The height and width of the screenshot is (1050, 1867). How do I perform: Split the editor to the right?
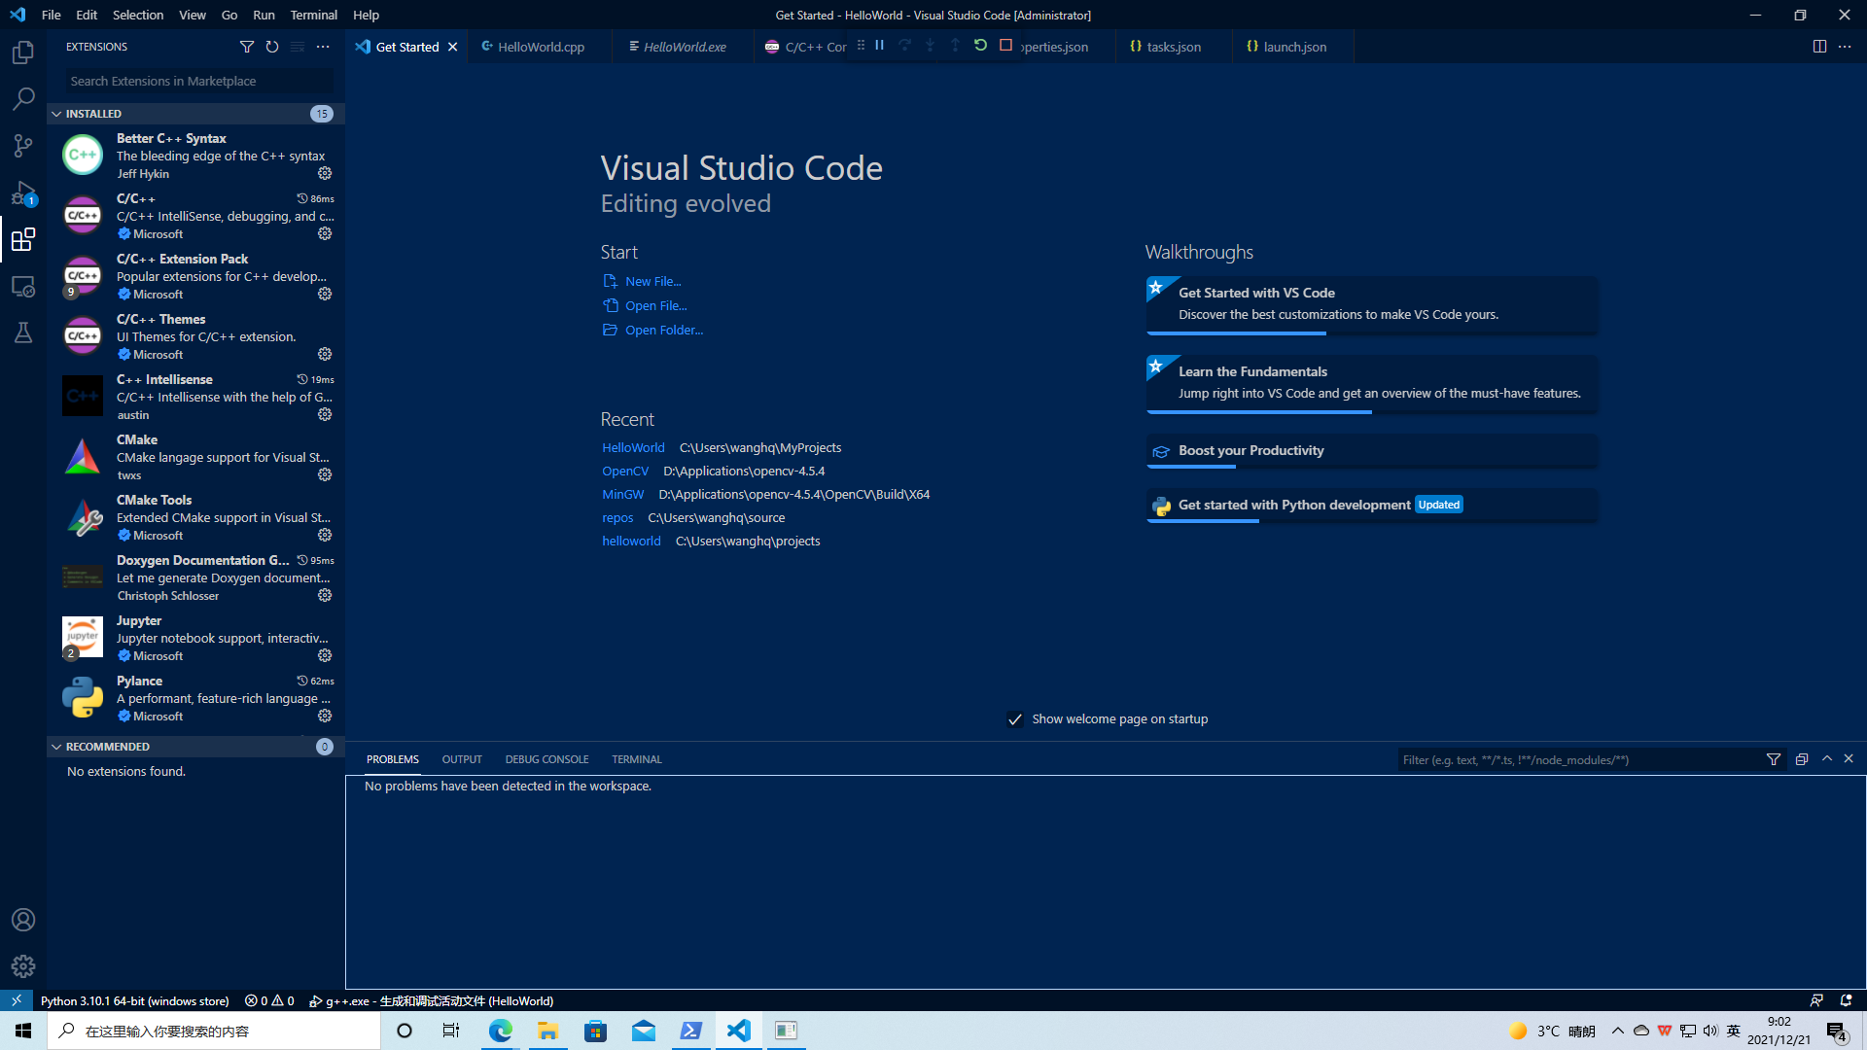pos(1819,47)
